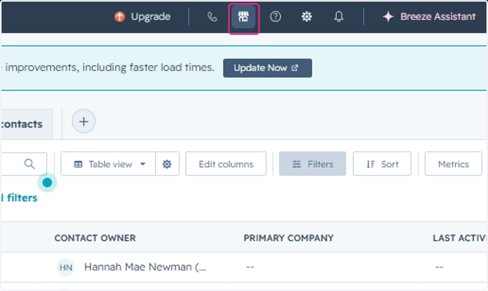The width and height of the screenshot is (488, 291).
Task: Launch Breeze Assistant
Action: click(429, 17)
